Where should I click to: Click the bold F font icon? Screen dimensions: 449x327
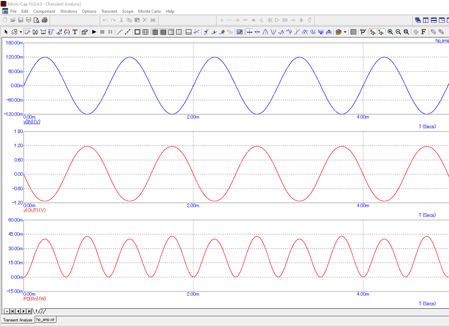(x=424, y=32)
